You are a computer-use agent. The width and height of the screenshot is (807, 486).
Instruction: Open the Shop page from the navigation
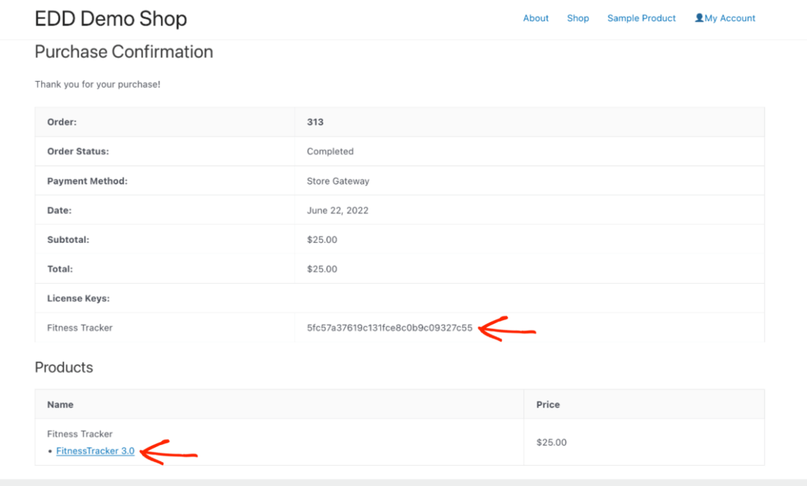pos(578,18)
